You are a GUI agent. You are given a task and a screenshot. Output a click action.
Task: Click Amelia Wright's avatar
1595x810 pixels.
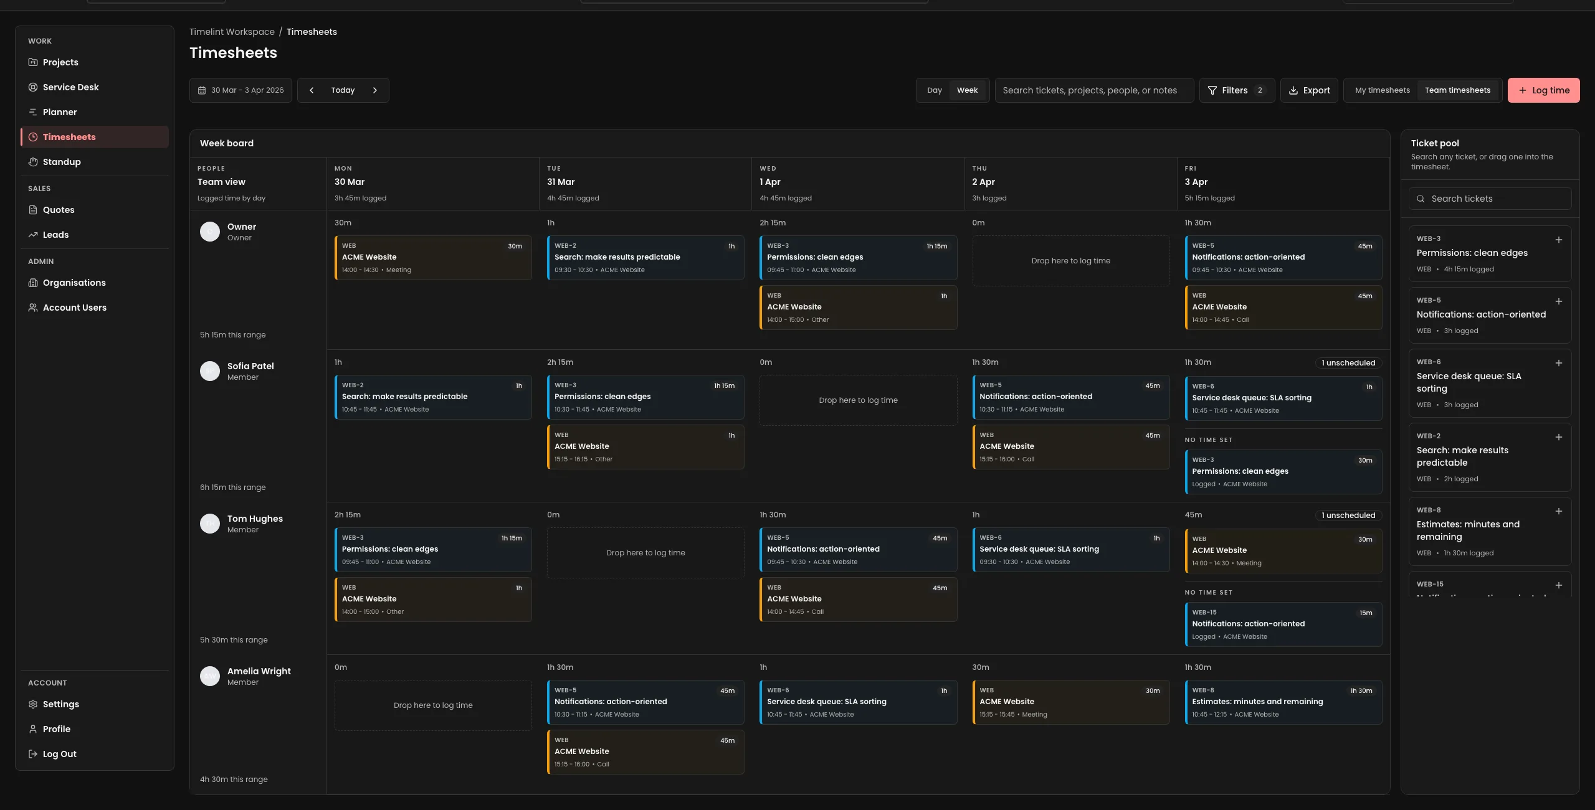[210, 676]
